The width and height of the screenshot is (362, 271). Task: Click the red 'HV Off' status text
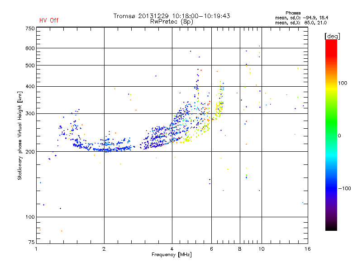pos(49,20)
